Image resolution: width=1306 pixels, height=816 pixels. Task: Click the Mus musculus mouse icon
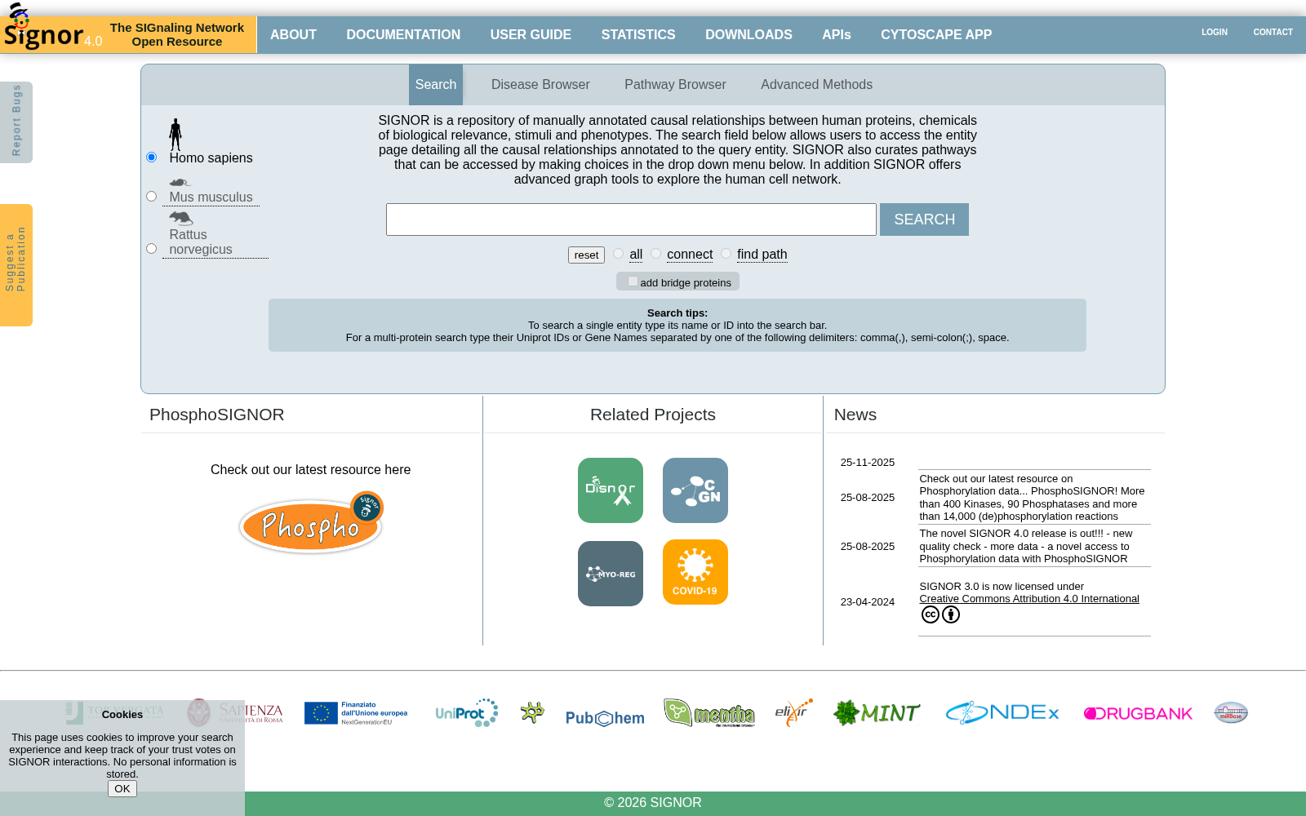(x=180, y=183)
